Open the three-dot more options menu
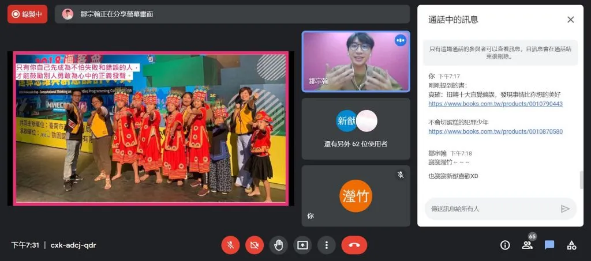 (x=326, y=245)
